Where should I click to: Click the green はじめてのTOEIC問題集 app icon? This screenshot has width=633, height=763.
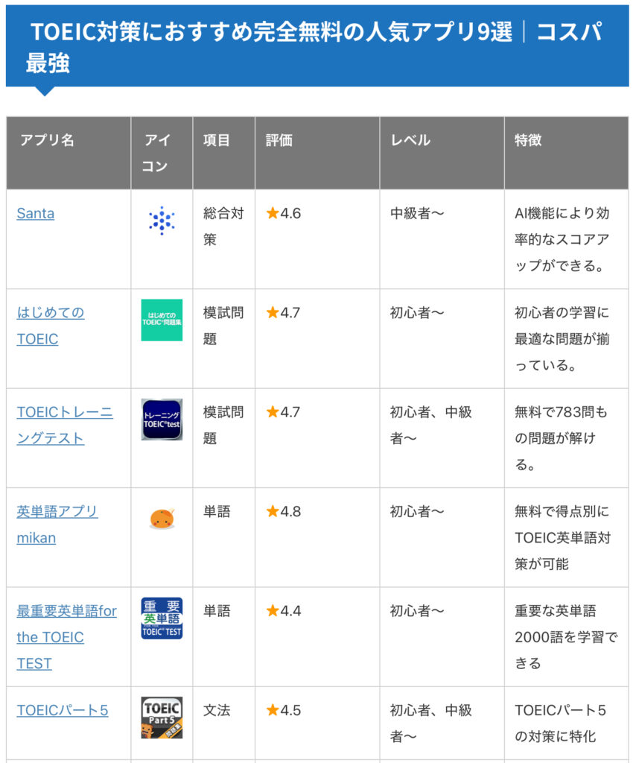coord(162,320)
